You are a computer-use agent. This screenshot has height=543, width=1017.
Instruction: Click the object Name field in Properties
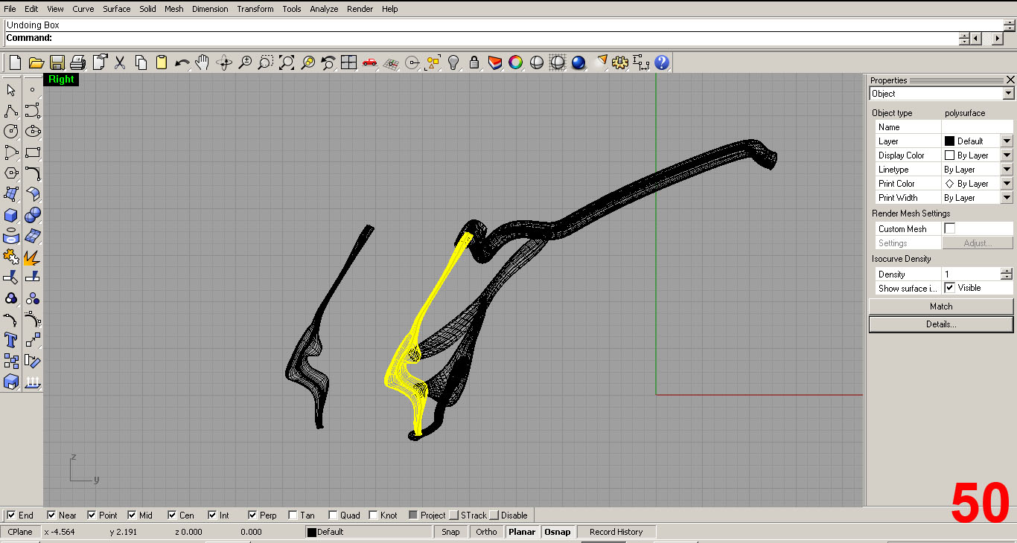(977, 126)
